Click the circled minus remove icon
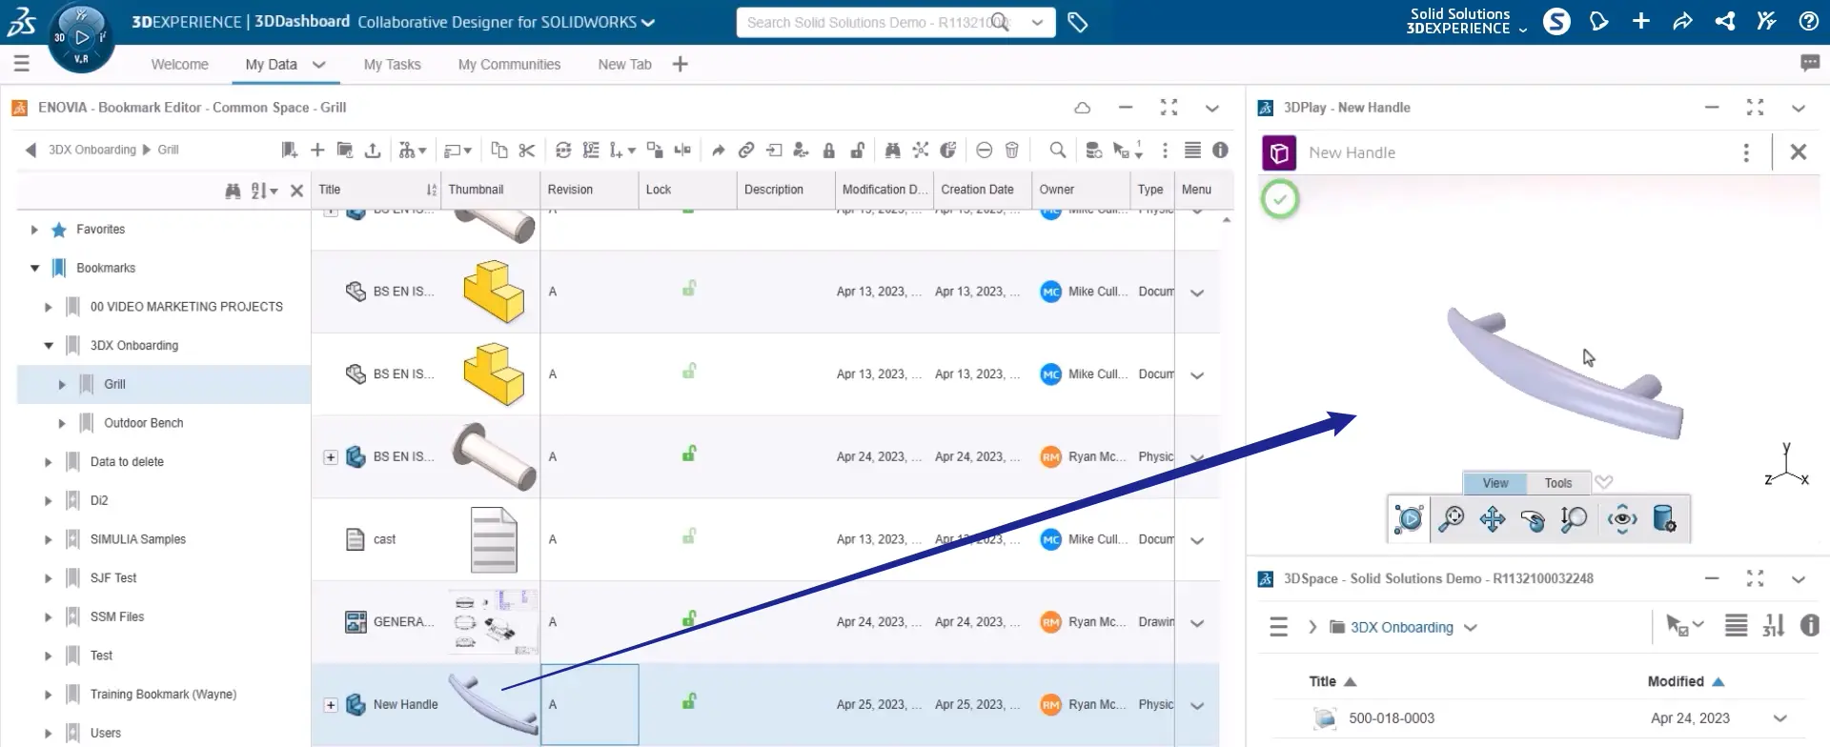 click(985, 151)
